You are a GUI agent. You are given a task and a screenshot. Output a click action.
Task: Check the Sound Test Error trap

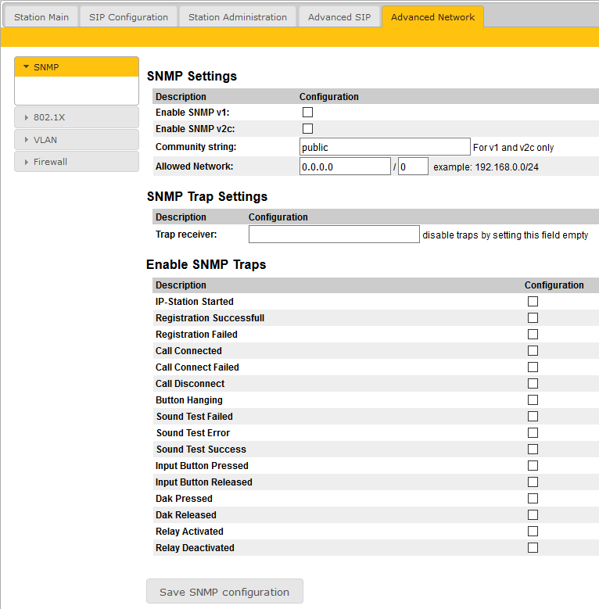[x=533, y=433]
